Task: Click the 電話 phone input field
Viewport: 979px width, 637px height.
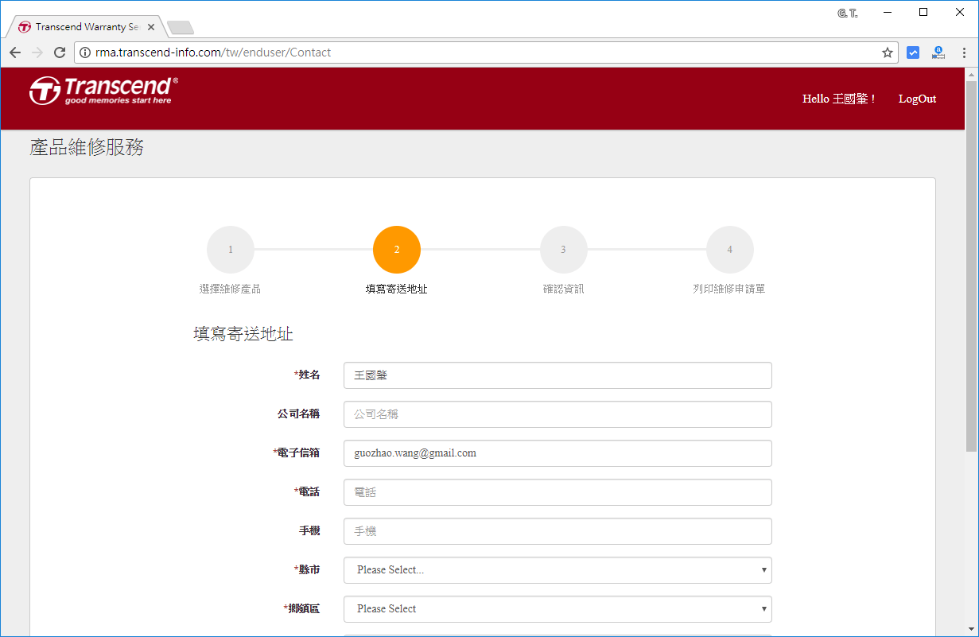Action: pos(557,492)
